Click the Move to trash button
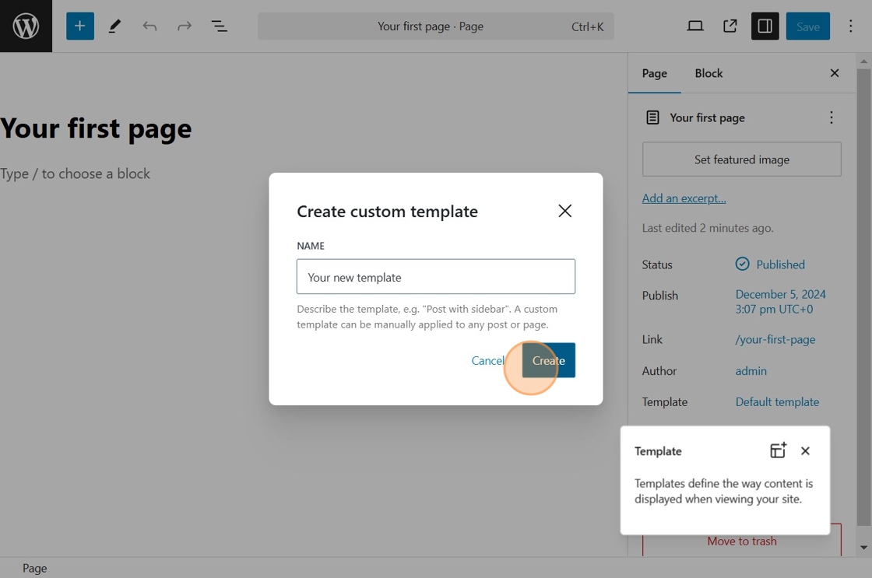 click(742, 541)
